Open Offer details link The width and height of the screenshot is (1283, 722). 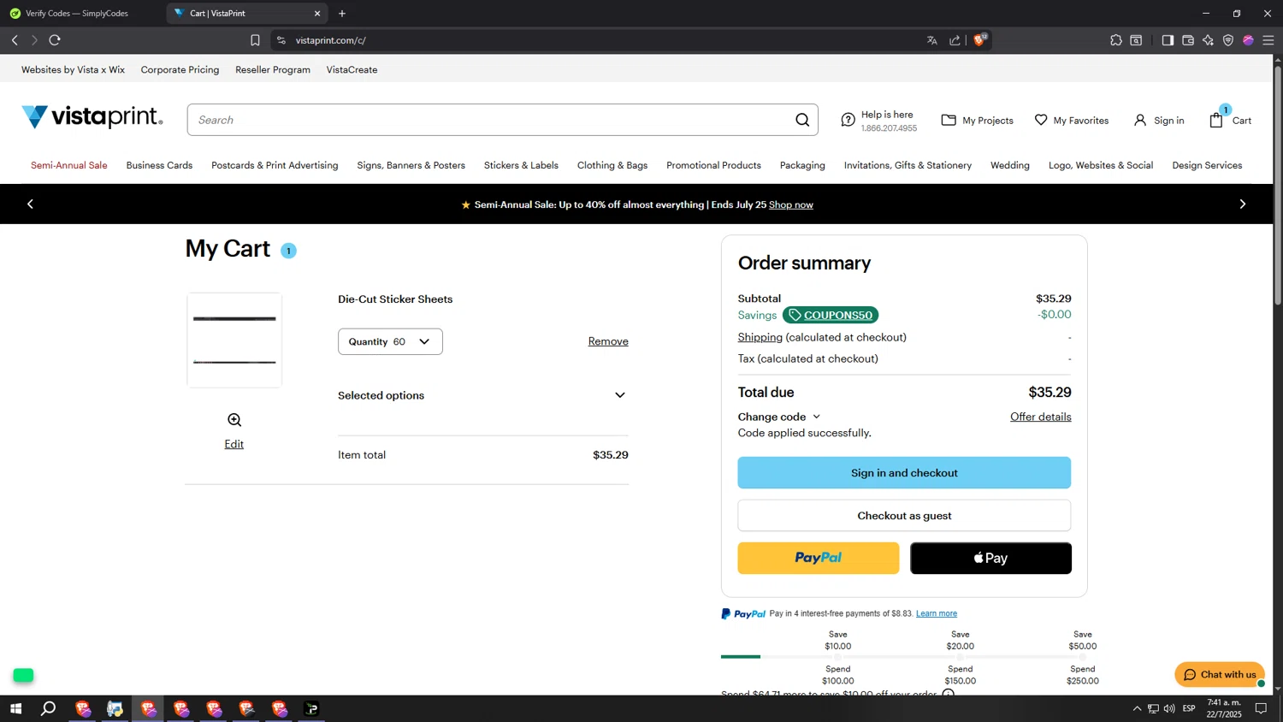[x=1040, y=417]
